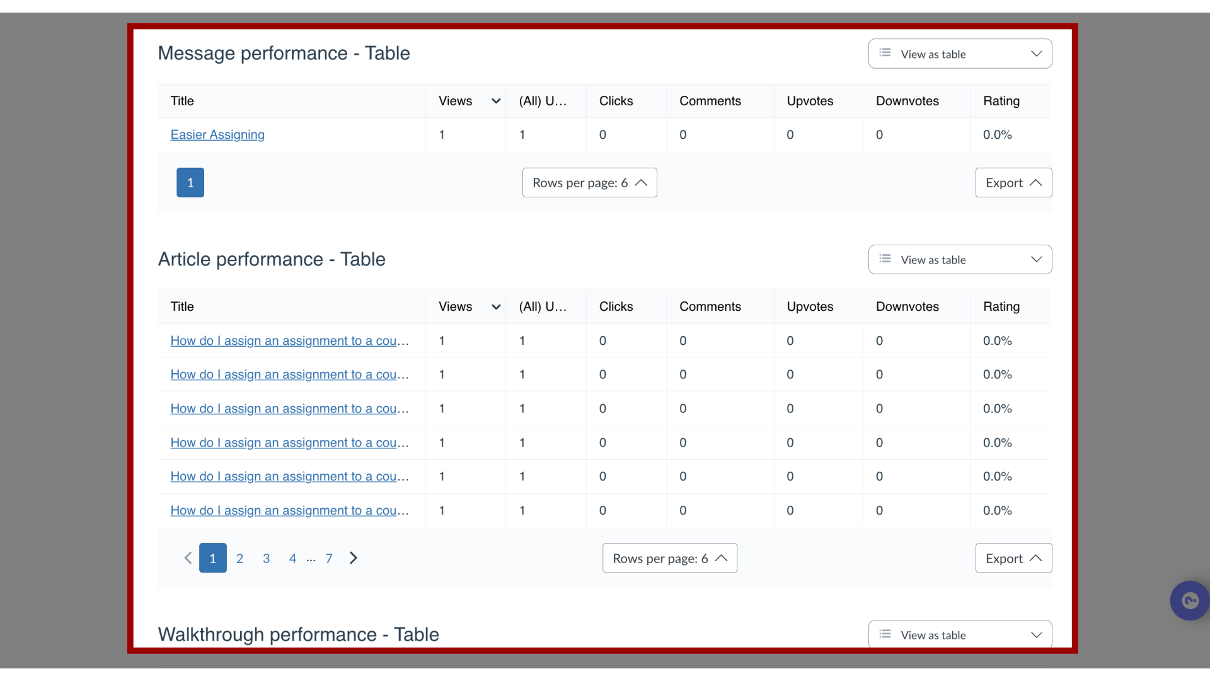1210x681 pixels.
Task: Open the Easier Assigning message link
Action: (217, 135)
